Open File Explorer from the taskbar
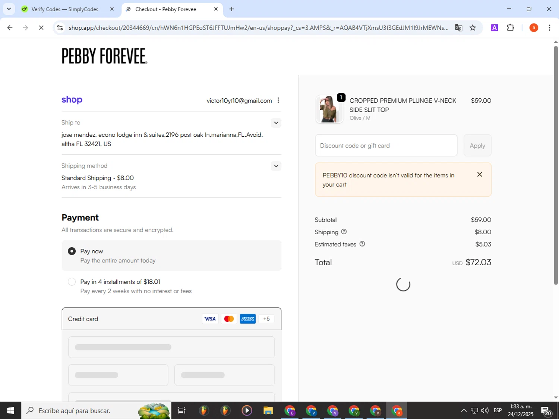559x419 pixels. click(x=268, y=410)
